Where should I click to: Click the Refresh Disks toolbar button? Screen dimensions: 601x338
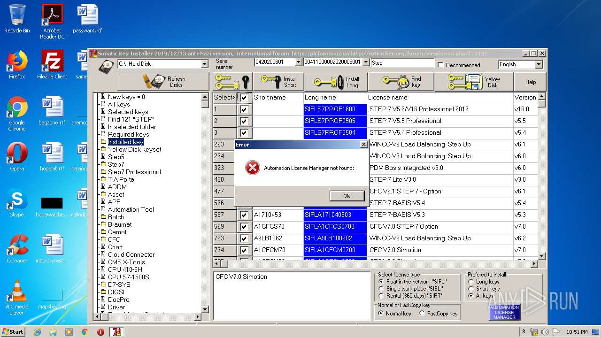(x=162, y=82)
